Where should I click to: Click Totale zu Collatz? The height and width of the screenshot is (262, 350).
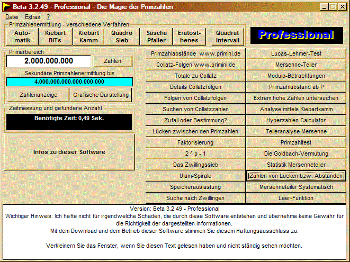coord(195,76)
